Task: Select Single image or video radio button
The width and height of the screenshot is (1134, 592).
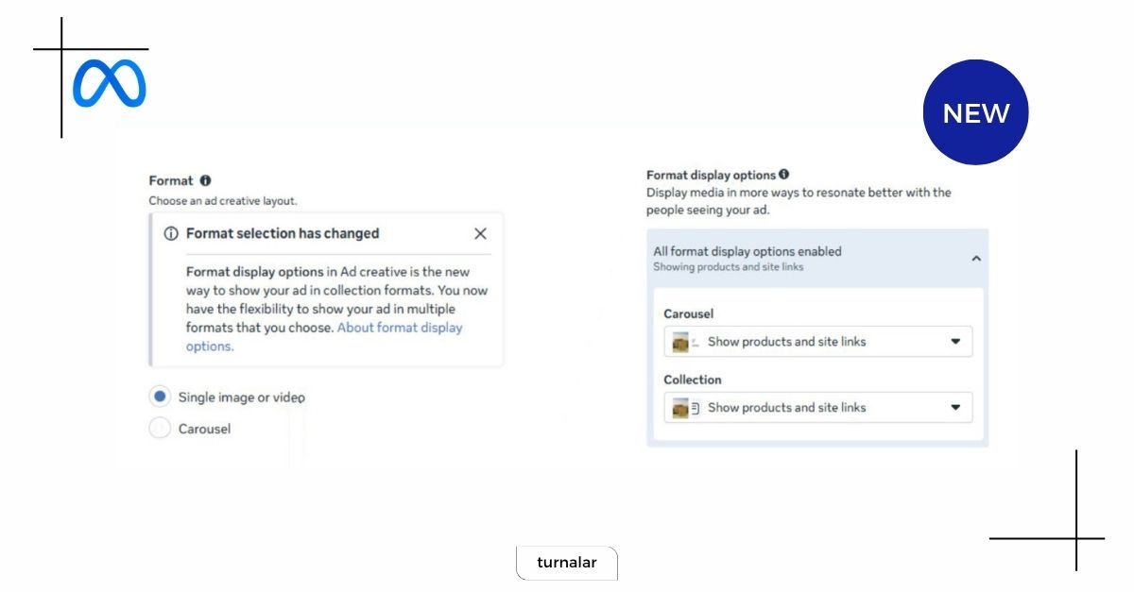Action: coord(160,397)
